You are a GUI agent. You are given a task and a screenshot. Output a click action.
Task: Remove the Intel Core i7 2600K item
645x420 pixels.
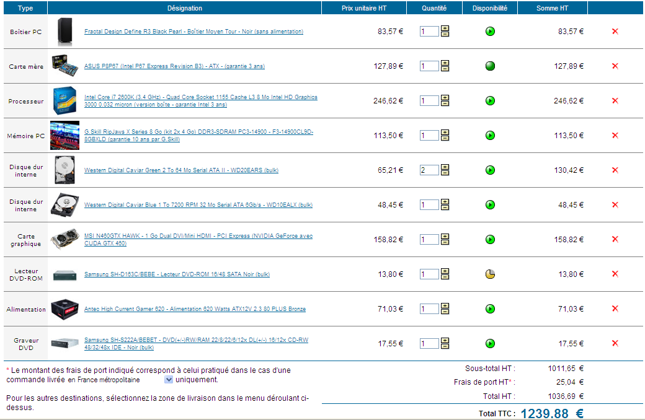point(615,101)
